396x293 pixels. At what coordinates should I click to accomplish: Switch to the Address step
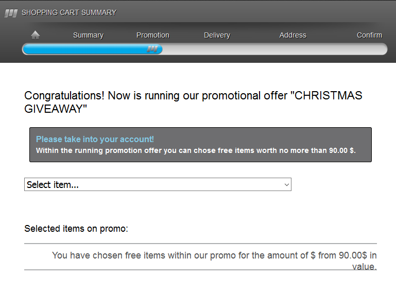[292, 35]
